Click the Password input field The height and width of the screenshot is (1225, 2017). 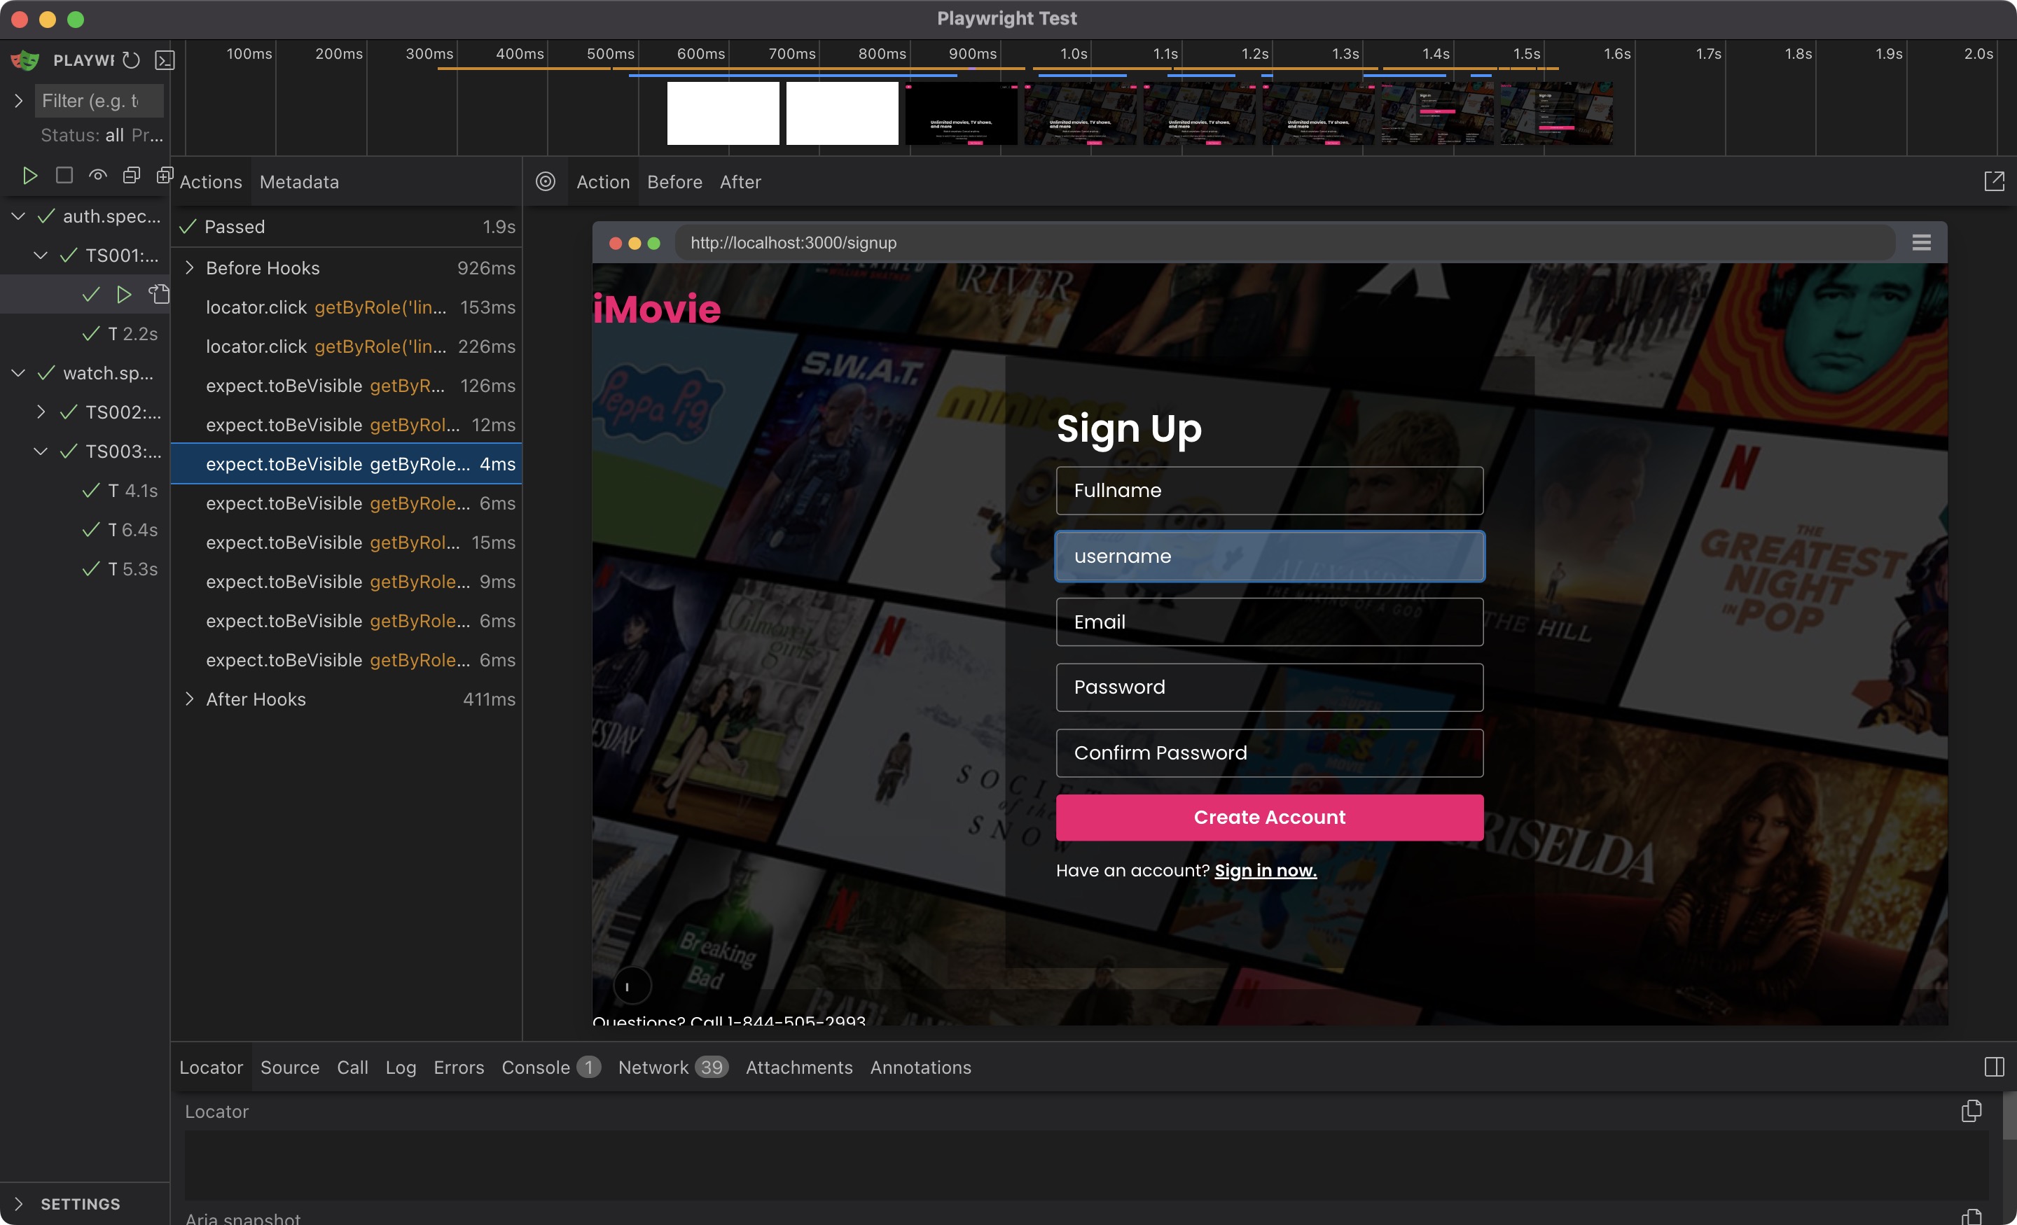[1270, 687]
